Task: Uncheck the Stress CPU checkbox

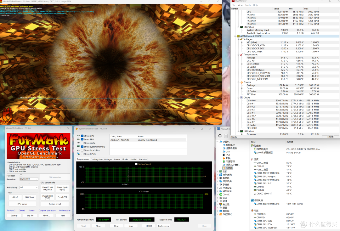Action: tap(82, 136)
